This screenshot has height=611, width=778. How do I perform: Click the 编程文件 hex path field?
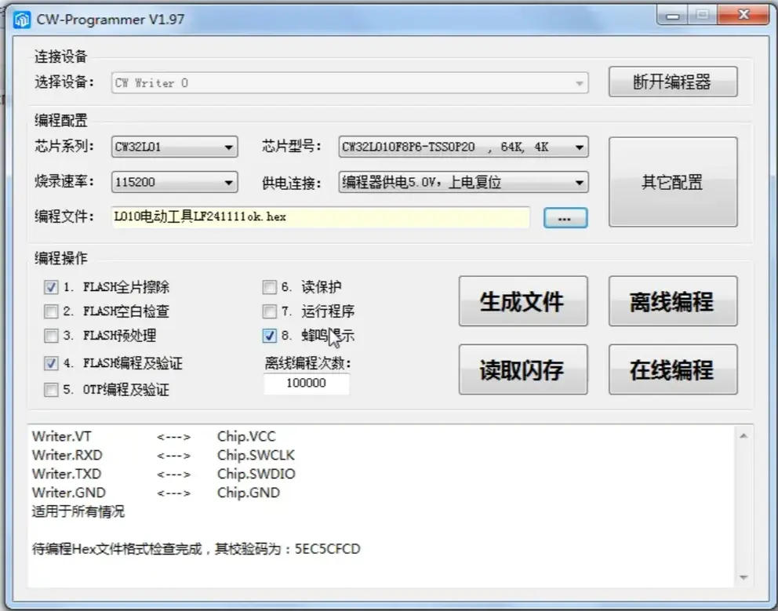click(x=321, y=217)
